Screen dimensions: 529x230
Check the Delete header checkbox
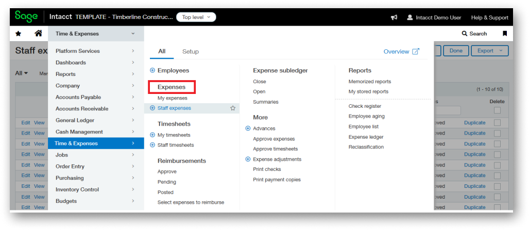click(x=497, y=110)
